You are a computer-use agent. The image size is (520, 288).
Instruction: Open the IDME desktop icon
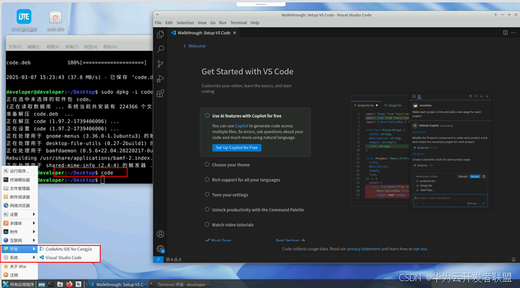pos(24,21)
